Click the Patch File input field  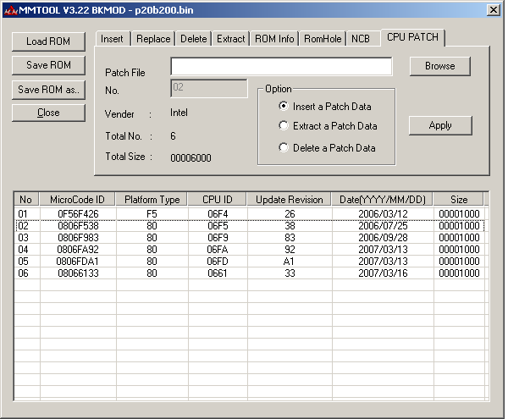click(281, 67)
